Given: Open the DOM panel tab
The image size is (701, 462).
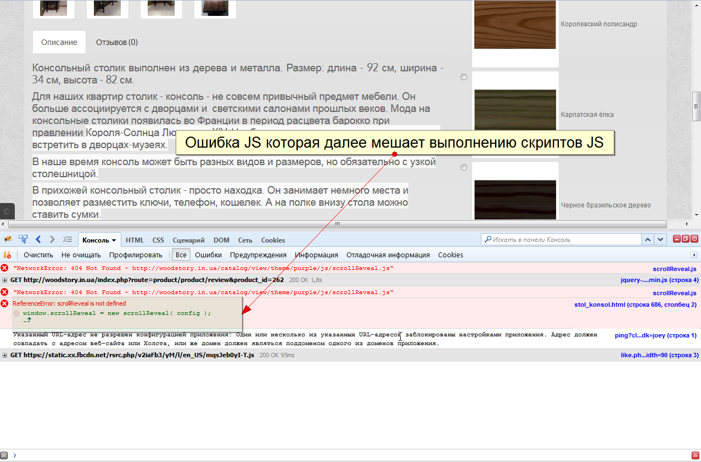Looking at the screenshot, I should (221, 240).
